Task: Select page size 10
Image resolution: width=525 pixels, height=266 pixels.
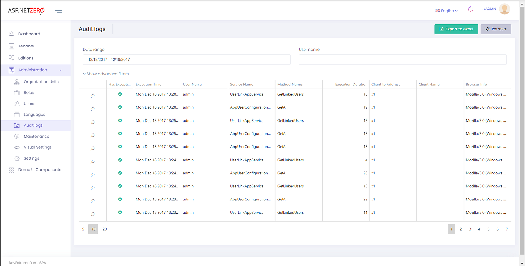Action: click(x=93, y=229)
